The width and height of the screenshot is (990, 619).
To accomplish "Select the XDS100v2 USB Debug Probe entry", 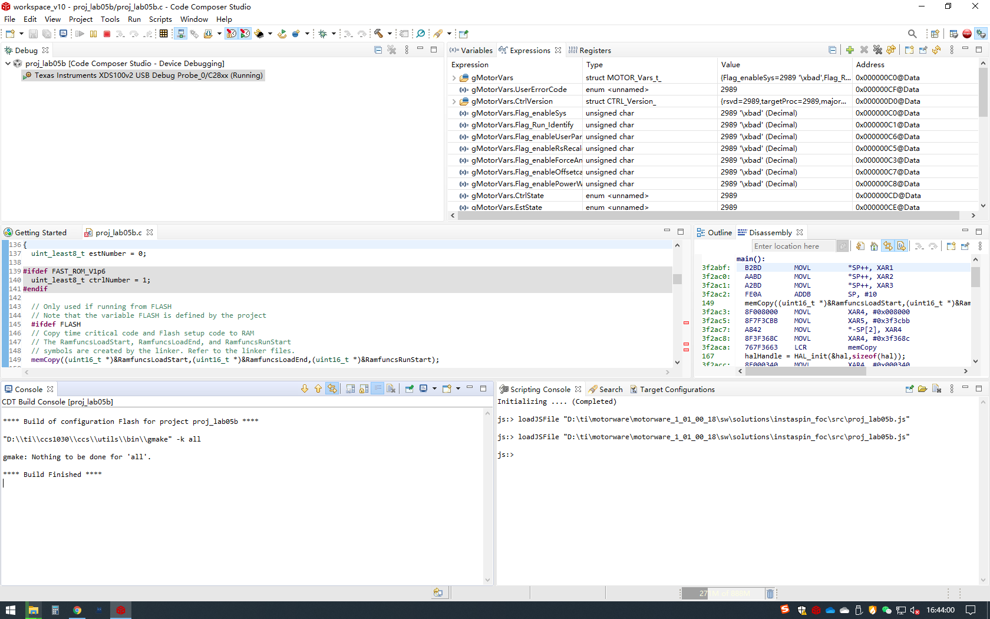I will (148, 75).
